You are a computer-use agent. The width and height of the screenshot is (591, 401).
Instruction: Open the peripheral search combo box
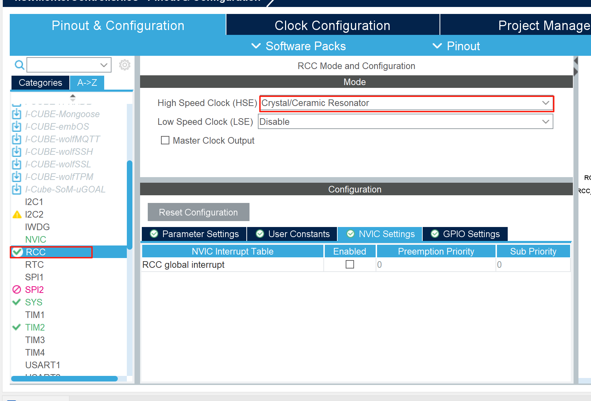pos(69,65)
